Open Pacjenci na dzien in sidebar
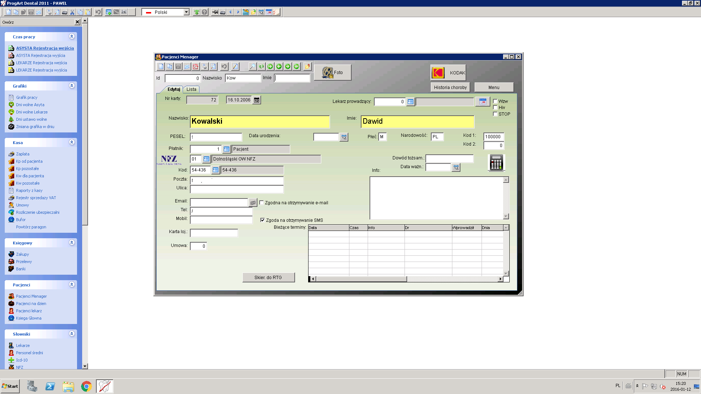701x394 pixels. point(31,304)
